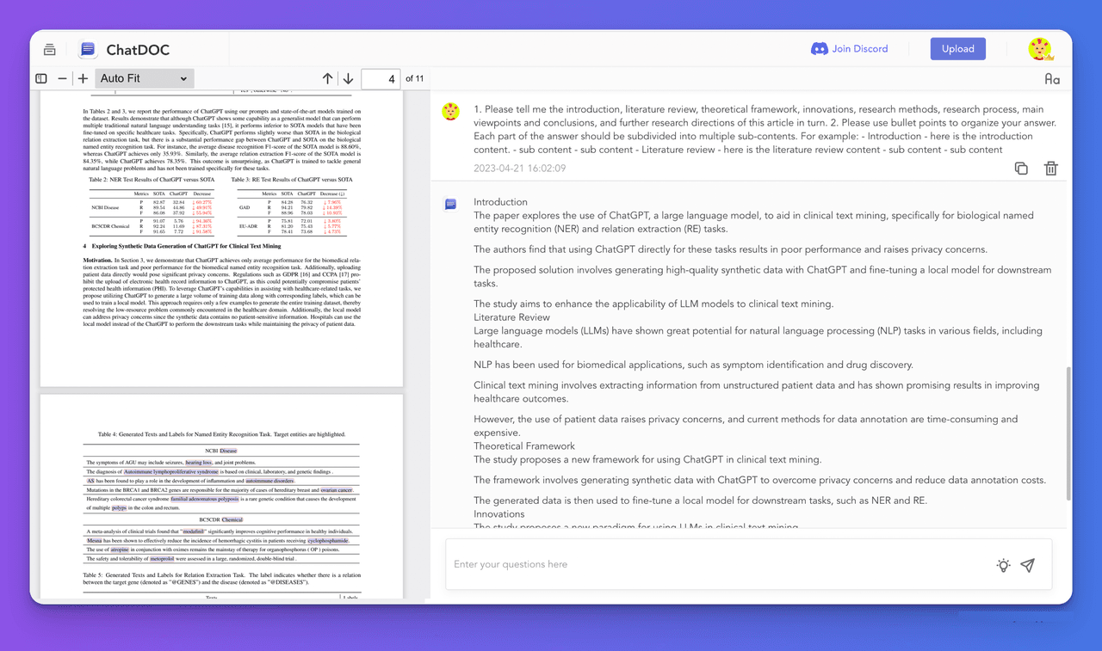Zoom out the PDF with minus button
1102x651 pixels.
pos(62,78)
